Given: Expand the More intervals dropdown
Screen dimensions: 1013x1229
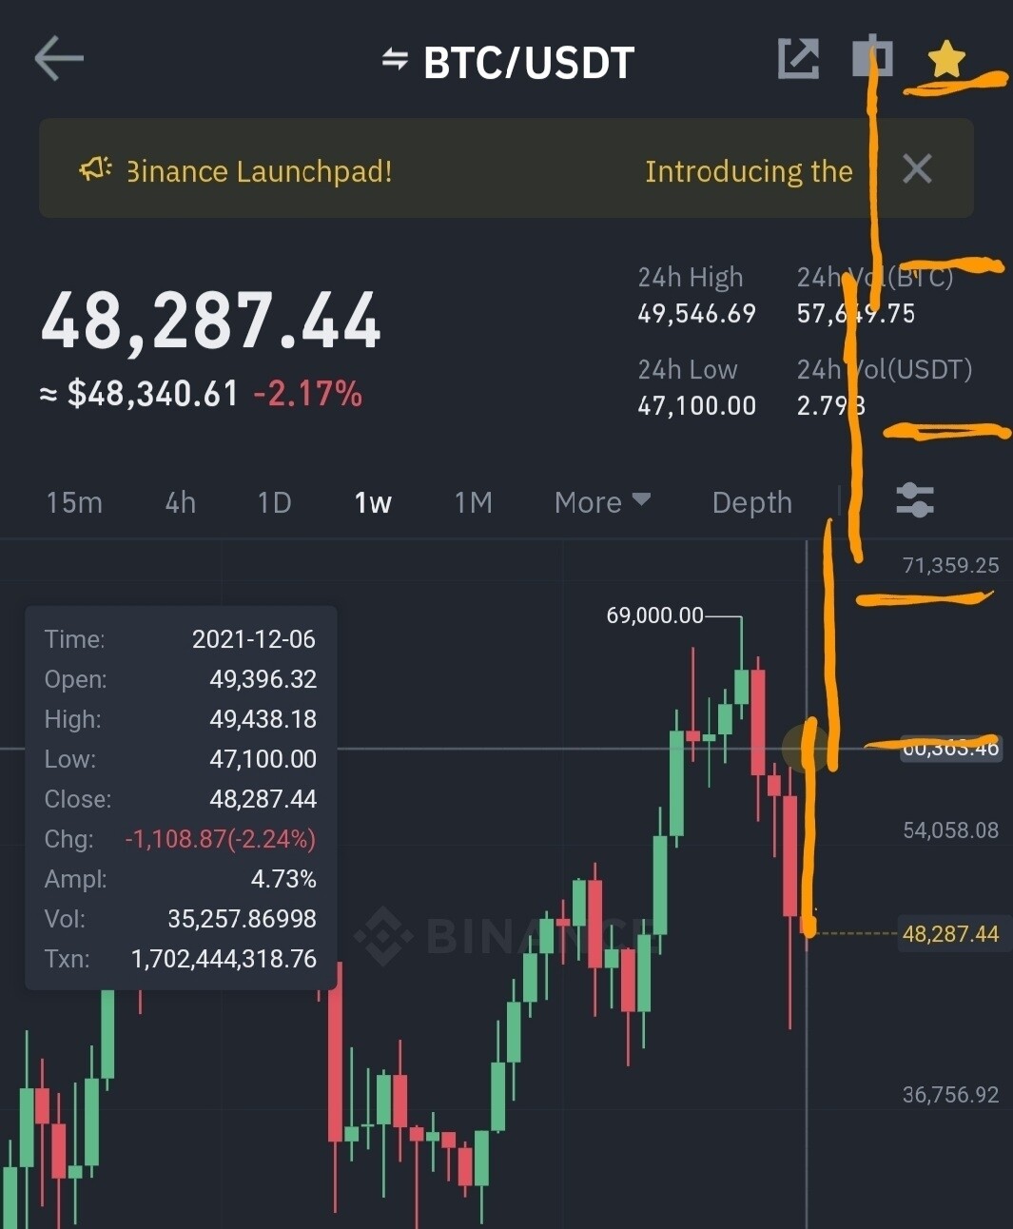Looking at the screenshot, I should 601,502.
